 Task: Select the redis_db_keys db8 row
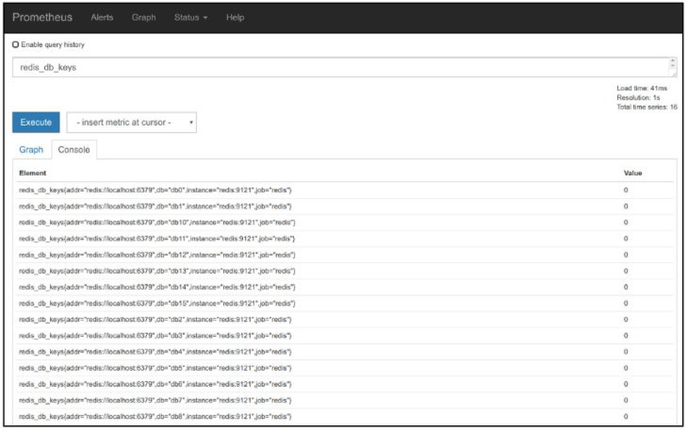pyautogui.click(x=343, y=416)
